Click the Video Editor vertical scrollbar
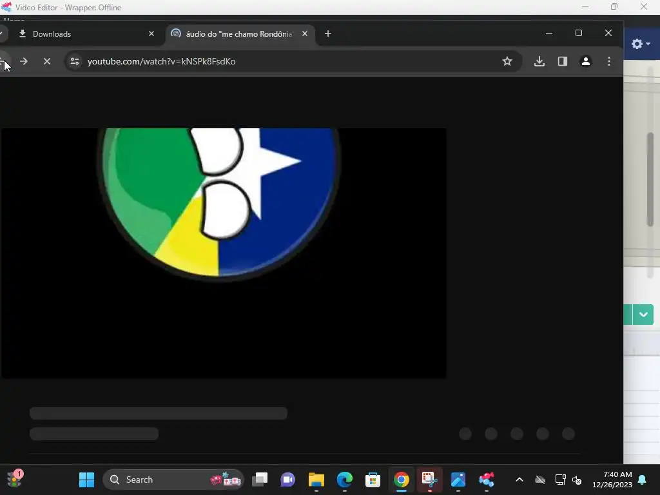660x495 pixels. [651, 180]
